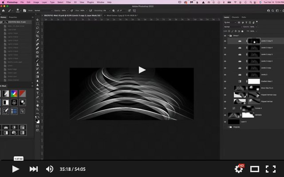Select the Eraser tool
The height and width of the screenshot is (177, 284).
(37, 73)
